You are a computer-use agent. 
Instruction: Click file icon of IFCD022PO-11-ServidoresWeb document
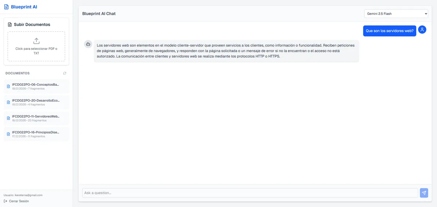(8, 118)
